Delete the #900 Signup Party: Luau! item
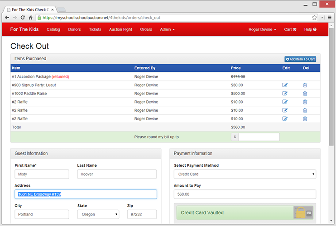The height and width of the screenshot is (226, 336). coord(305,85)
